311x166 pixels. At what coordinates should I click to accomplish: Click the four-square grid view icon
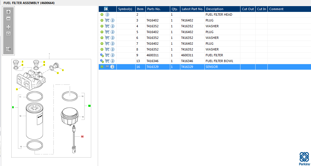(x=8, y=27)
